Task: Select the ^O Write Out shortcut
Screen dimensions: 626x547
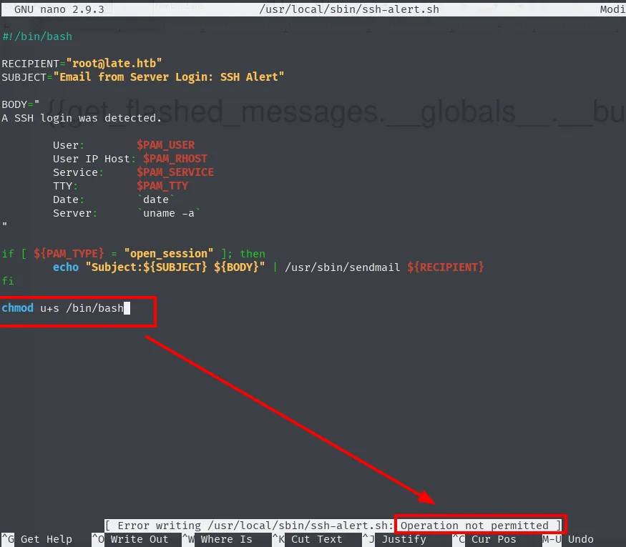Action: (x=130, y=539)
